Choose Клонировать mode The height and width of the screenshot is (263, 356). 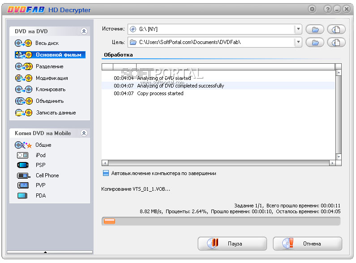(51, 89)
